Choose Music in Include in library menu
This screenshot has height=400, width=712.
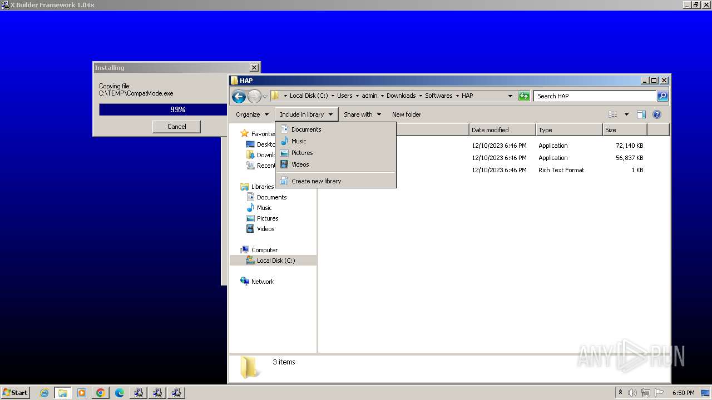[335, 141]
